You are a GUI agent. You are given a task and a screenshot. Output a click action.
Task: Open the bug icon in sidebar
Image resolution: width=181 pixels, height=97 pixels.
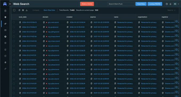click(x=5, y=62)
